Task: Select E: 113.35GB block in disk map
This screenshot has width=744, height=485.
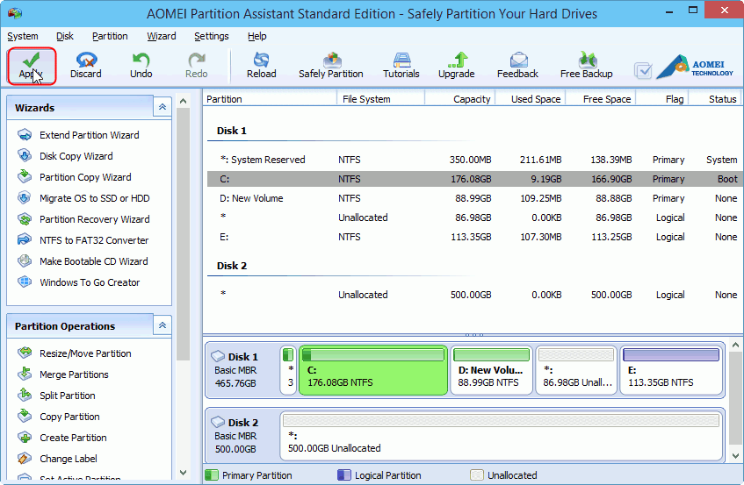Action: click(x=671, y=370)
